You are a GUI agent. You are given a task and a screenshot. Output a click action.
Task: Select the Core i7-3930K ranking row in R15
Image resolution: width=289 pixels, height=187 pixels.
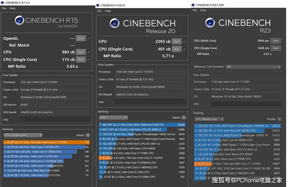coord(47,151)
